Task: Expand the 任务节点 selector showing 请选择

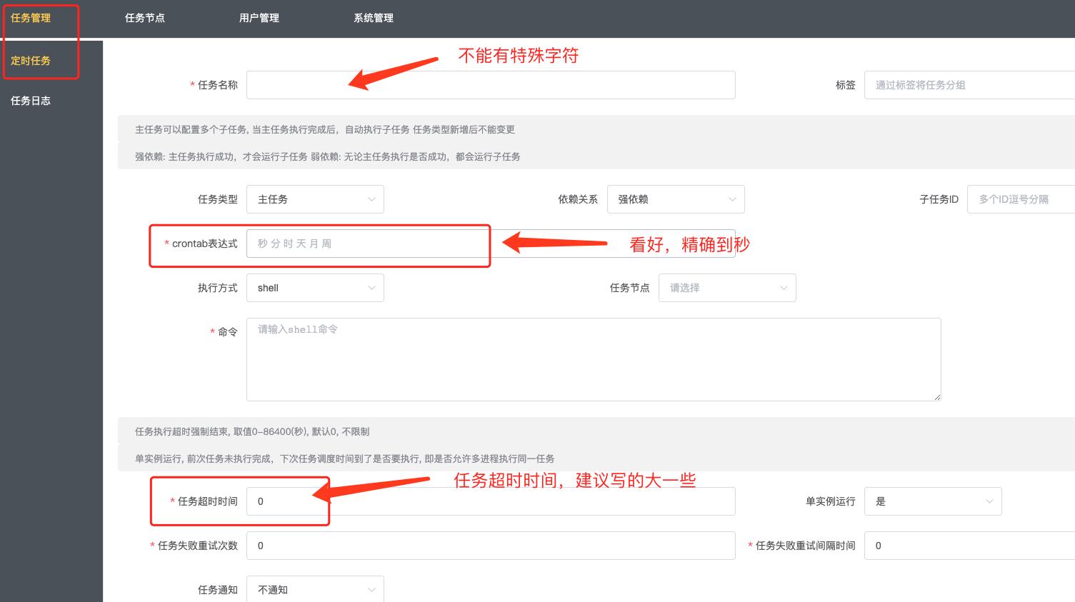Action: tap(726, 288)
